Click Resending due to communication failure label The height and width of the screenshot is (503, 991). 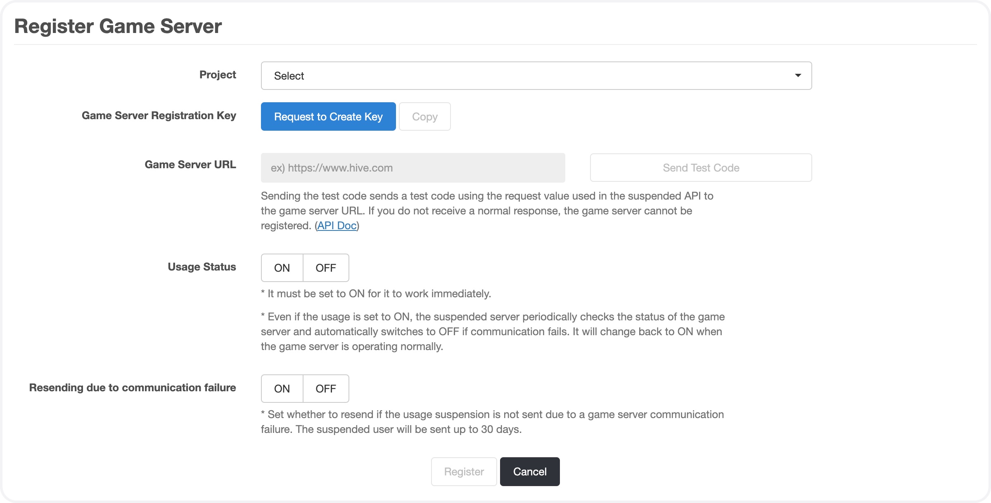tap(133, 388)
